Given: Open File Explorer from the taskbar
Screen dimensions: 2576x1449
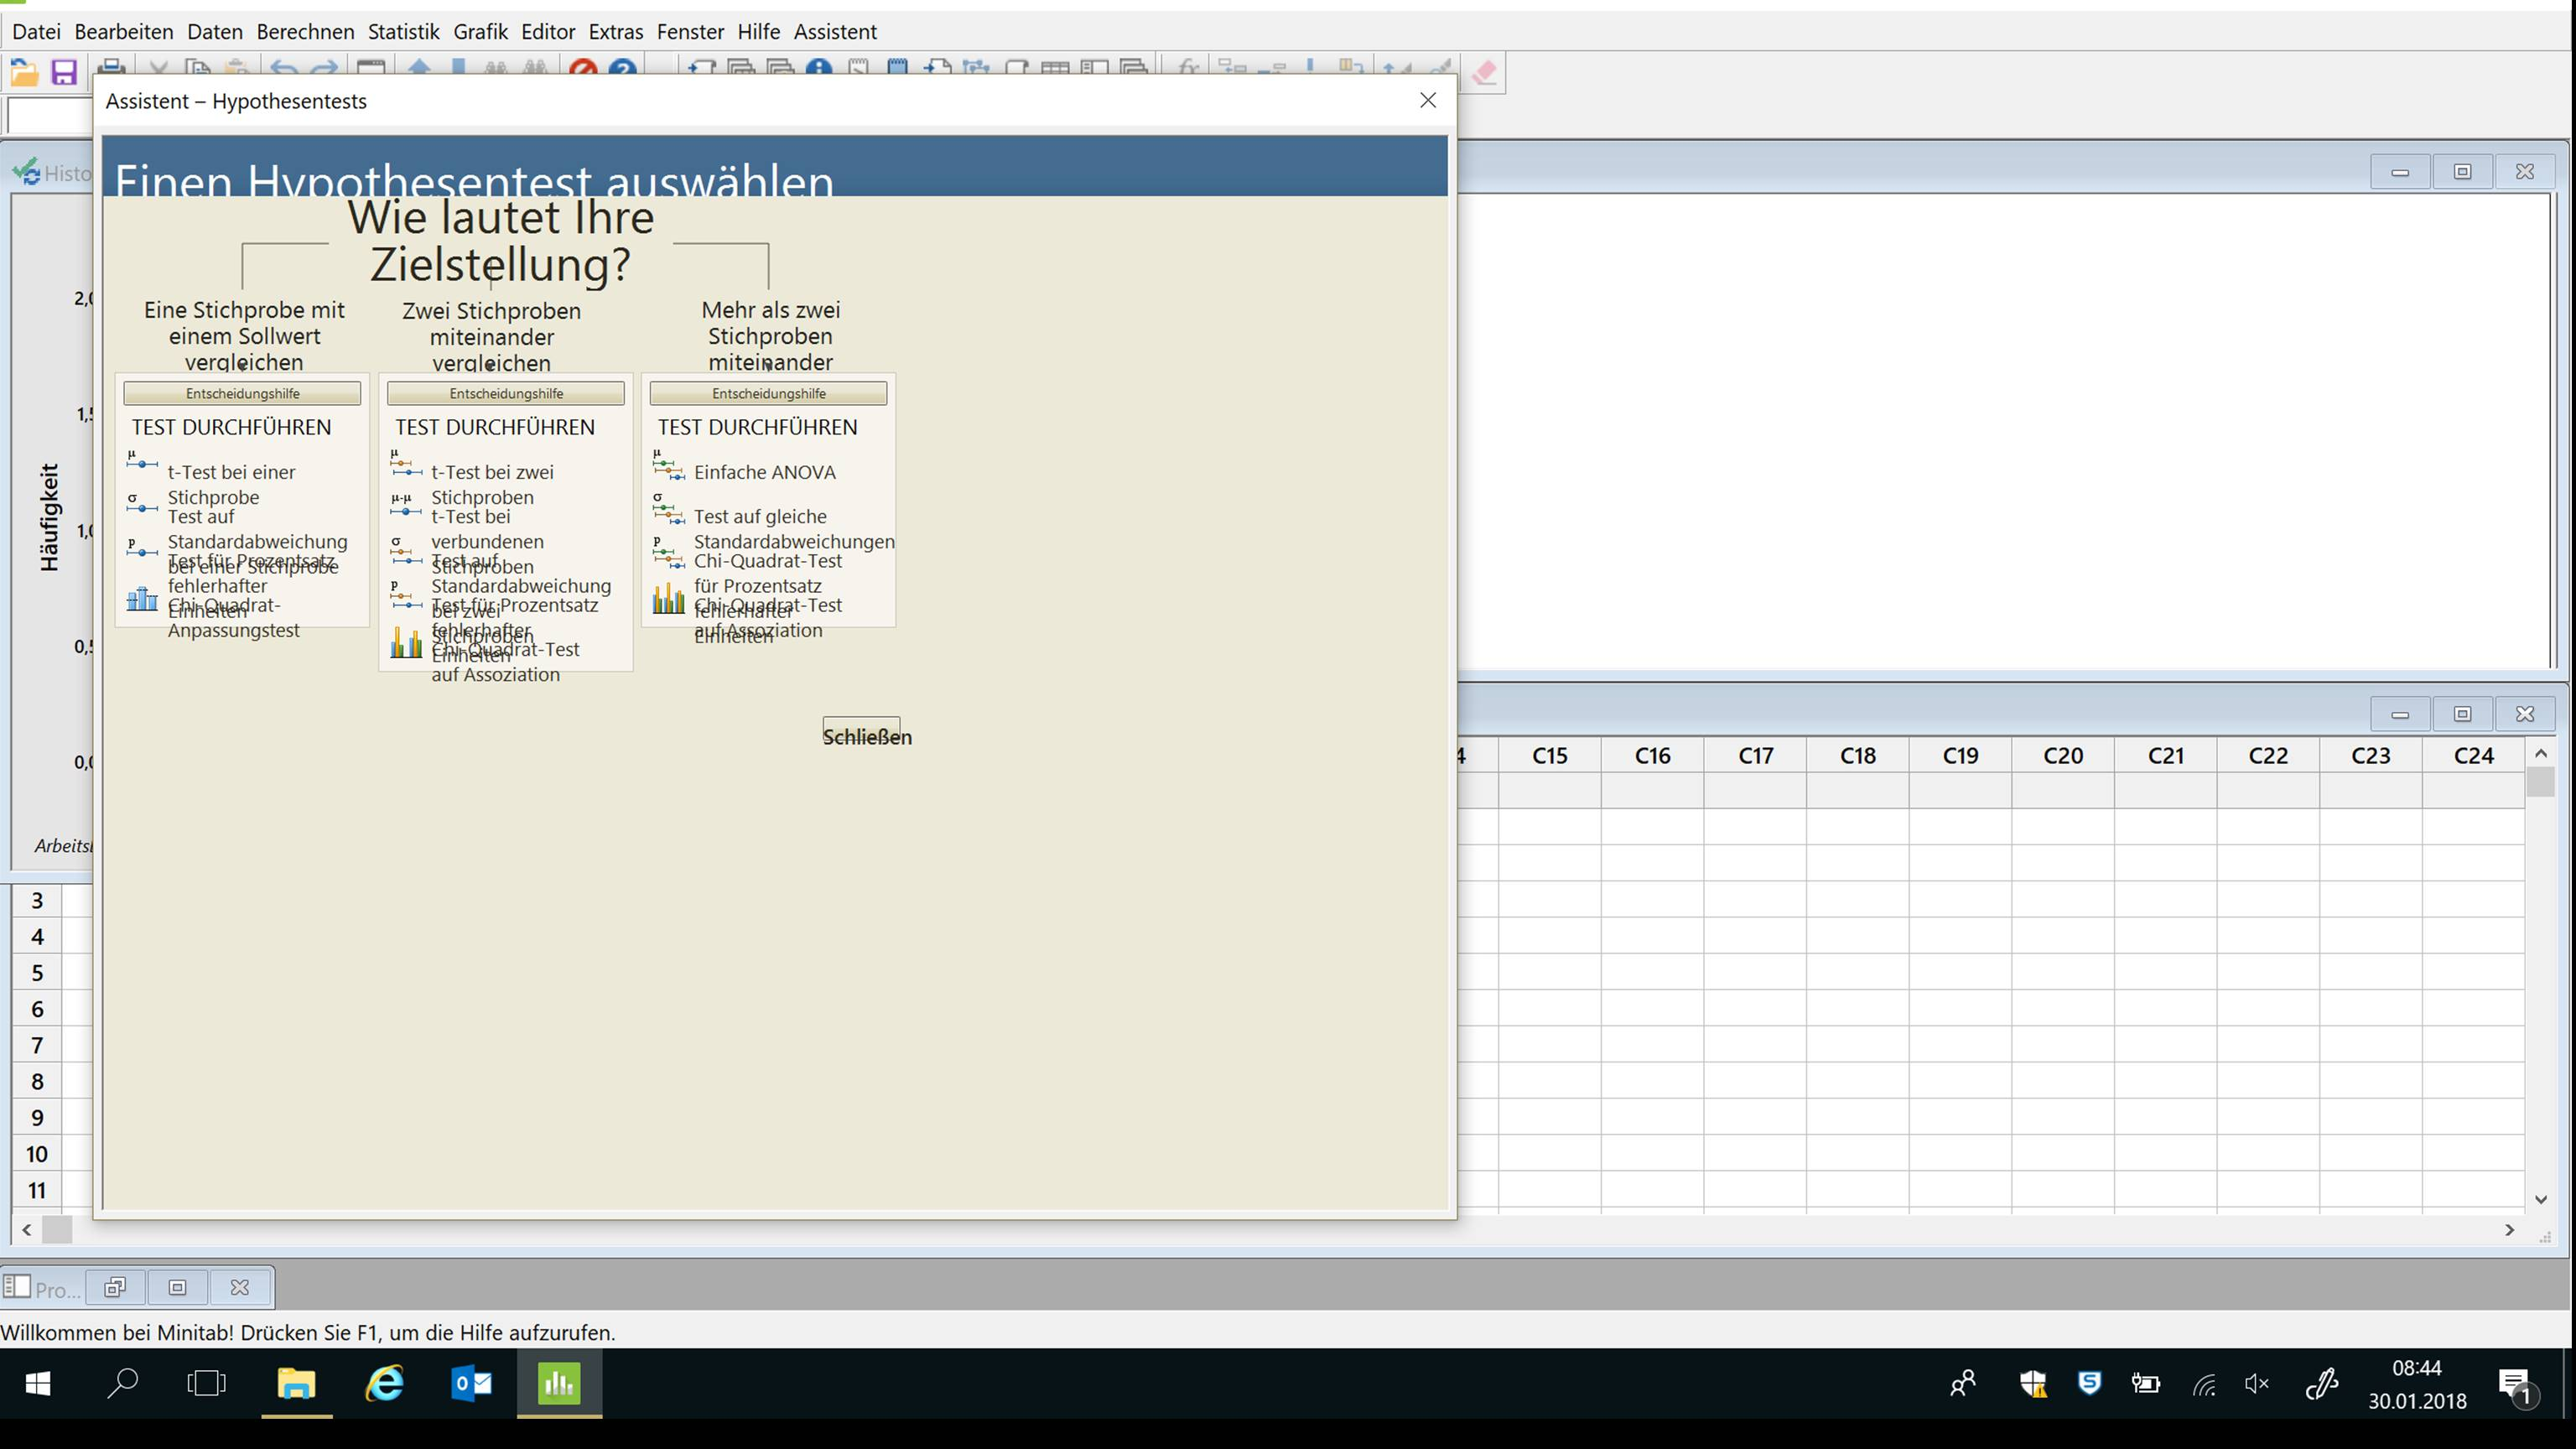Looking at the screenshot, I should tap(296, 1383).
